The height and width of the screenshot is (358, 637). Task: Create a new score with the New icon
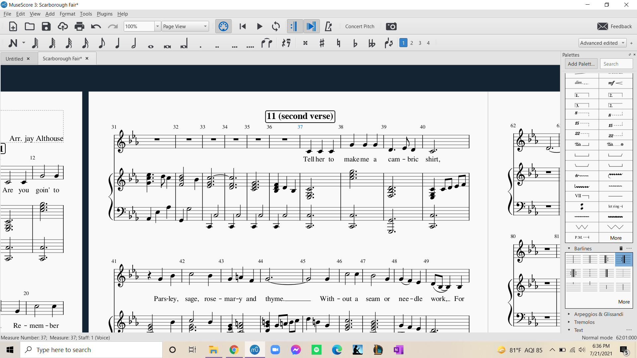13,27
